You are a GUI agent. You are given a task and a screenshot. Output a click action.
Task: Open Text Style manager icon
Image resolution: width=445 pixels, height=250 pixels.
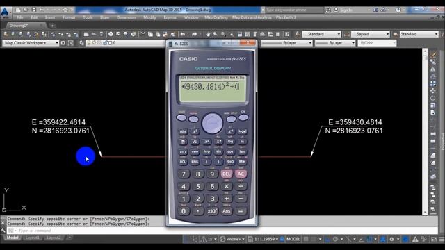point(298,34)
